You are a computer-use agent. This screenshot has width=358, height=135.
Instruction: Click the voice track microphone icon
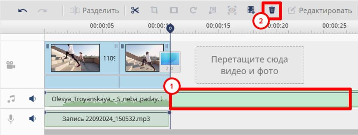[11, 119]
